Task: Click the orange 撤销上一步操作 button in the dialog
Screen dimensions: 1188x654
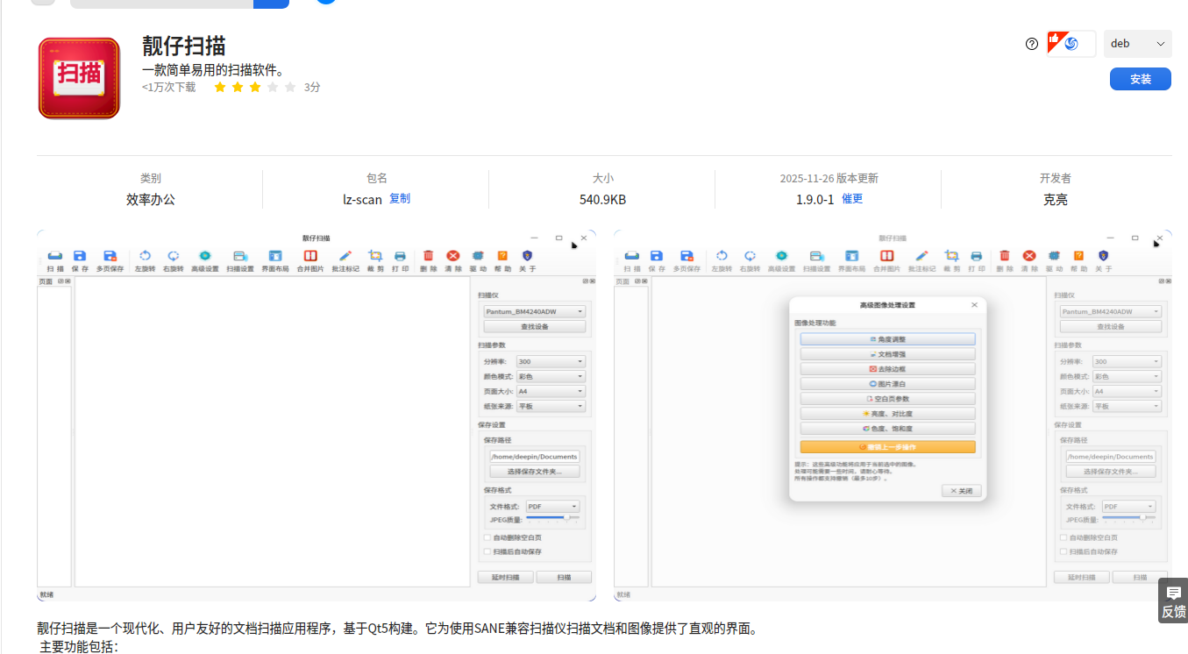Action: coord(887,447)
